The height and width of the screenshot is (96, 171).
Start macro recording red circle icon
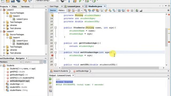pos(128,10)
